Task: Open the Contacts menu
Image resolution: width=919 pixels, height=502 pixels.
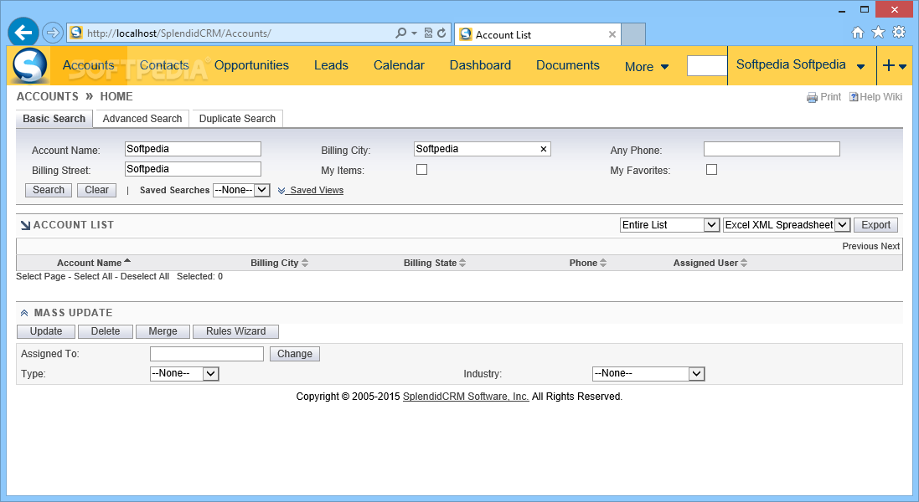Action: (164, 65)
